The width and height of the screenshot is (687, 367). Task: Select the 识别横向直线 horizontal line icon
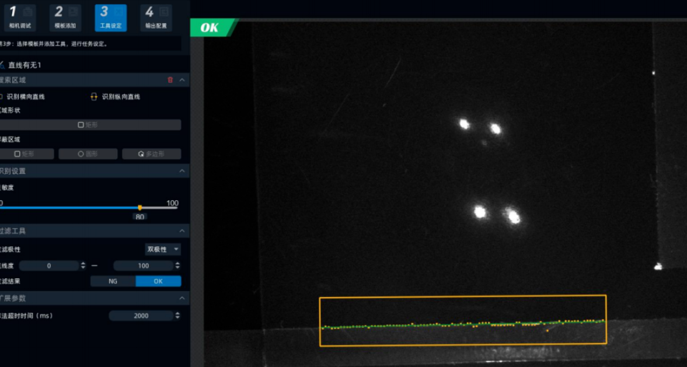[1, 96]
